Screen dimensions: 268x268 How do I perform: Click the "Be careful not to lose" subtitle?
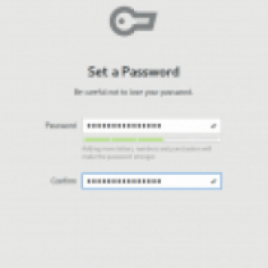tap(133, 92)
